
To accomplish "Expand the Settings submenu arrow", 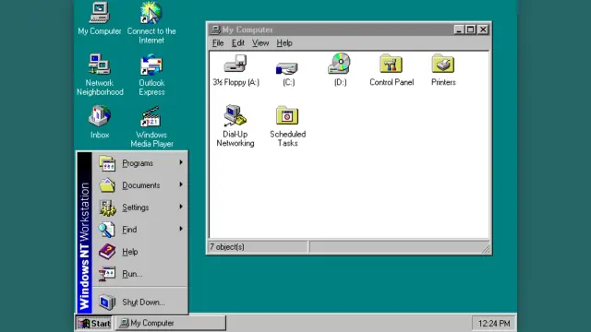I will (181, 207).
